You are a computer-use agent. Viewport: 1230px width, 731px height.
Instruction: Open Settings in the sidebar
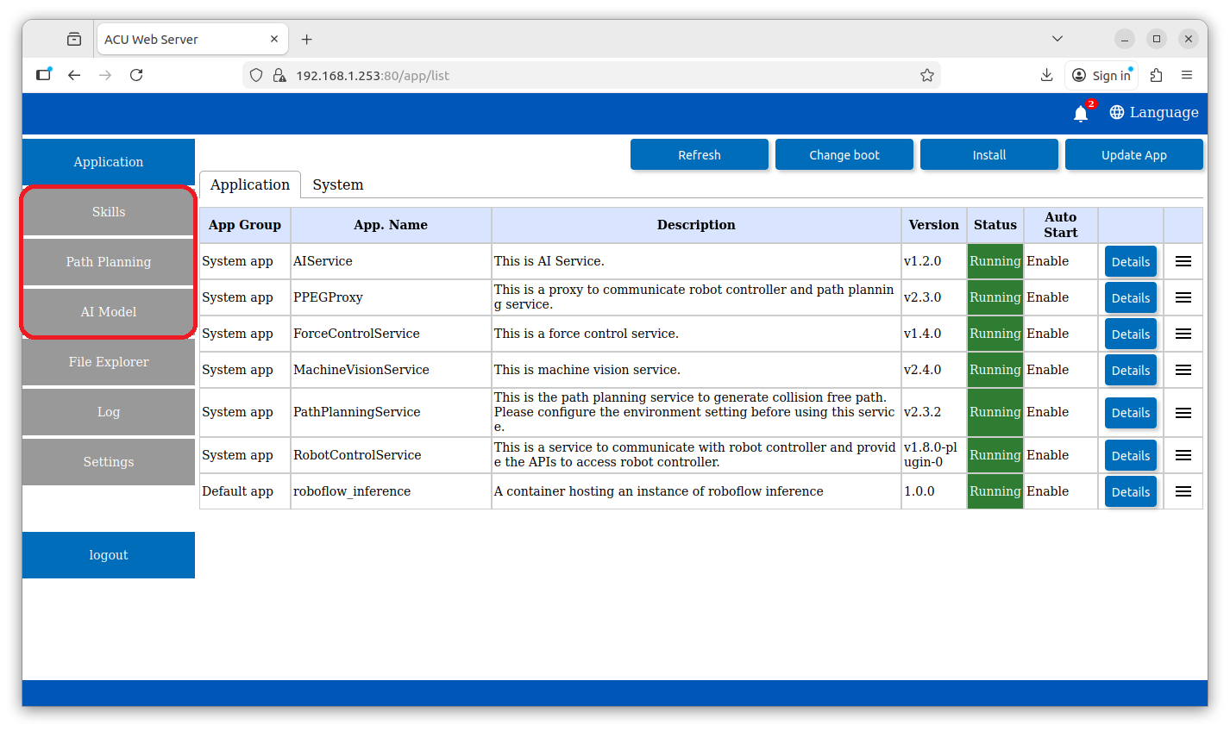point(109,462)
